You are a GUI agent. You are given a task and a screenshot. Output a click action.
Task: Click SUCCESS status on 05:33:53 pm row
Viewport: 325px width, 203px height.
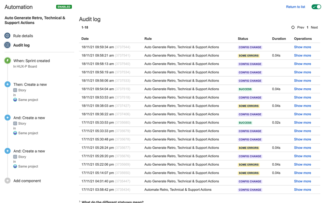pos(245,122)
